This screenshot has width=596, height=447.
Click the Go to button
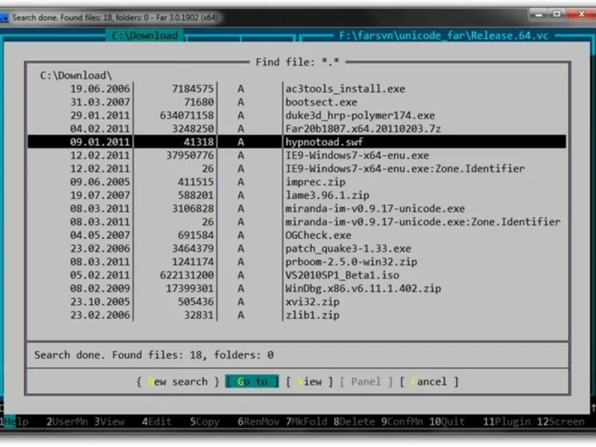pos(252,381)
